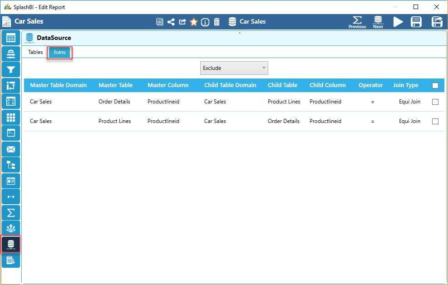Maximize the SplashBI window
Screen dimensions: 448x285
click(416, 7)
